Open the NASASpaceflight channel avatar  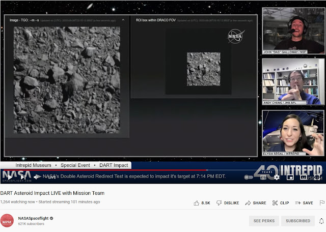[7, 221]
